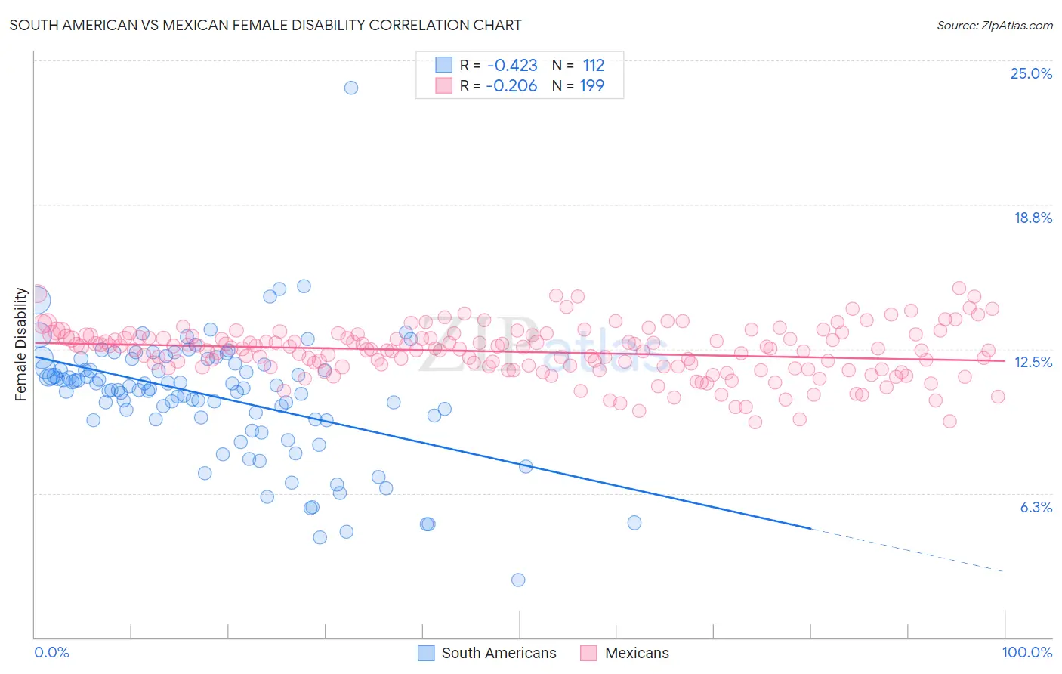Click the outlier blue point near 25%
Viewport: 1062px width, 674px height.
[x=351, y=88]
